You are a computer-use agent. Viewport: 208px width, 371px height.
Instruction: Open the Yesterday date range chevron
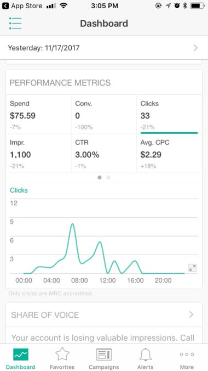coord(195,48)
